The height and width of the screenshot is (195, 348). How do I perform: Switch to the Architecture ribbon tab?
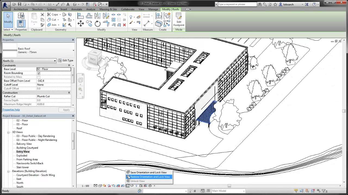tap(21, 9)
